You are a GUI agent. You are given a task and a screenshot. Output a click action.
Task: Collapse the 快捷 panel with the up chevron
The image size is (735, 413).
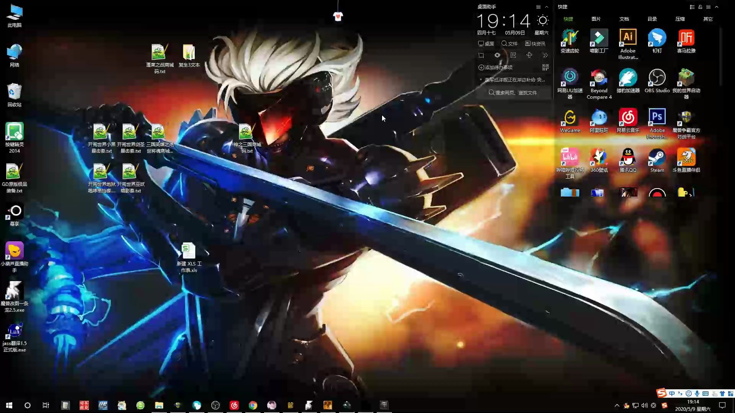[717, 7]
